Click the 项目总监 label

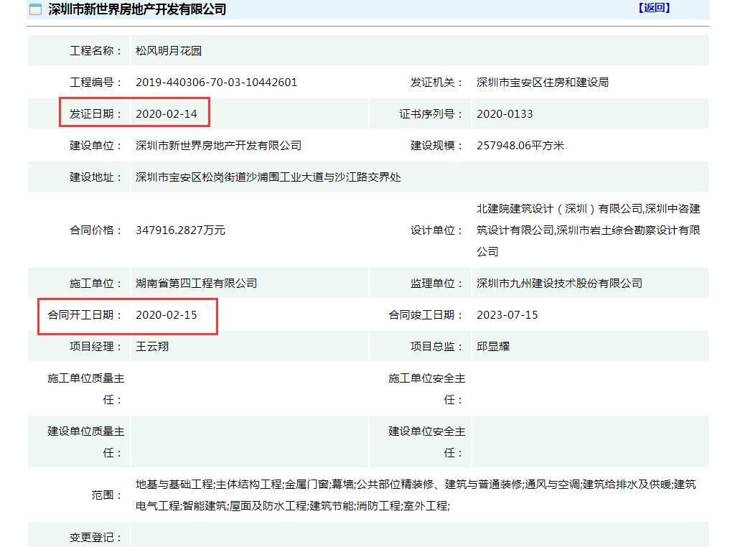[436, 347]
